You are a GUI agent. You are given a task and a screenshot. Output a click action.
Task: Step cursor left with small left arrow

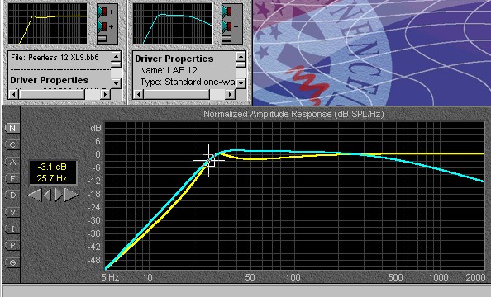pos(48,195)
